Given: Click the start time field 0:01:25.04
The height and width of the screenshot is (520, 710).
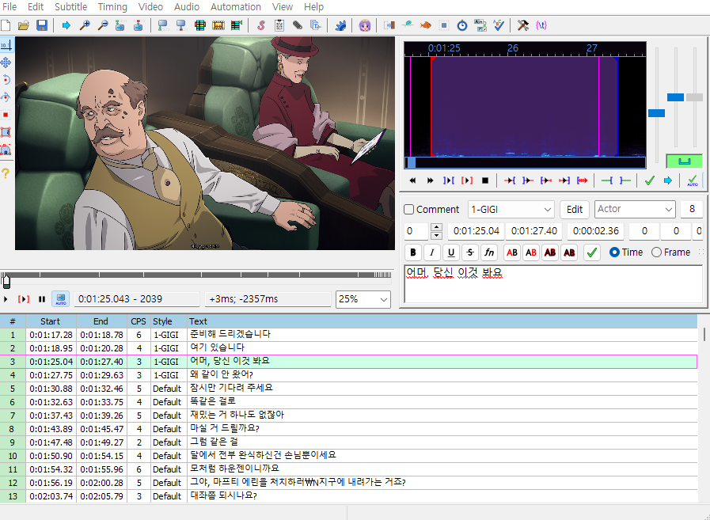Looking at the screenshot, I should tap(476, 231).
